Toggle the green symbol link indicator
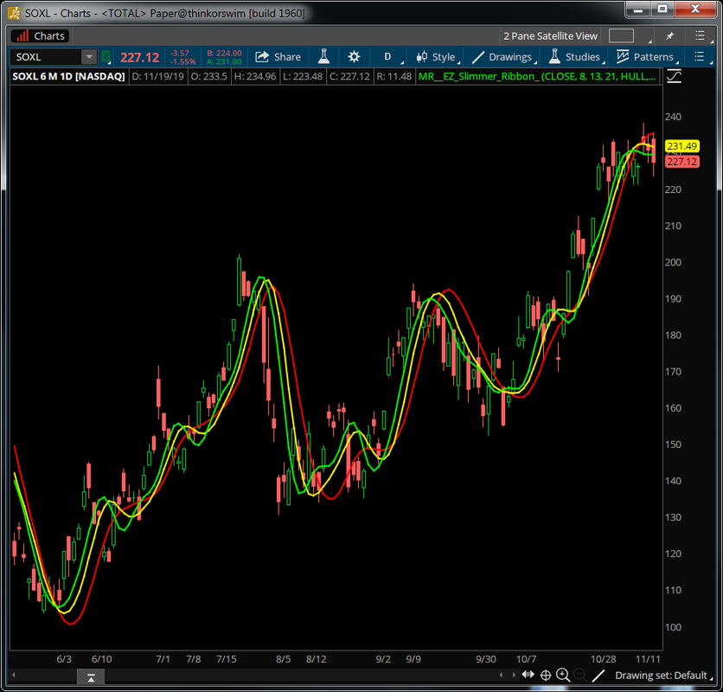 pos(106,57)
